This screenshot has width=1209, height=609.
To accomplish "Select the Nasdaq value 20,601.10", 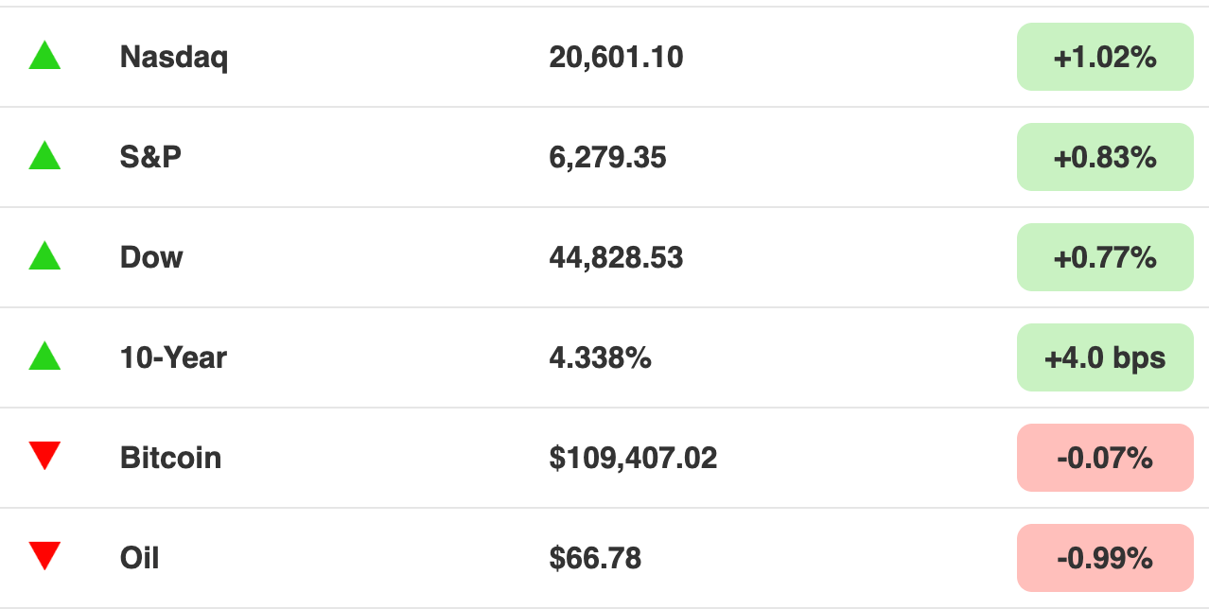I will pos(616,58).
